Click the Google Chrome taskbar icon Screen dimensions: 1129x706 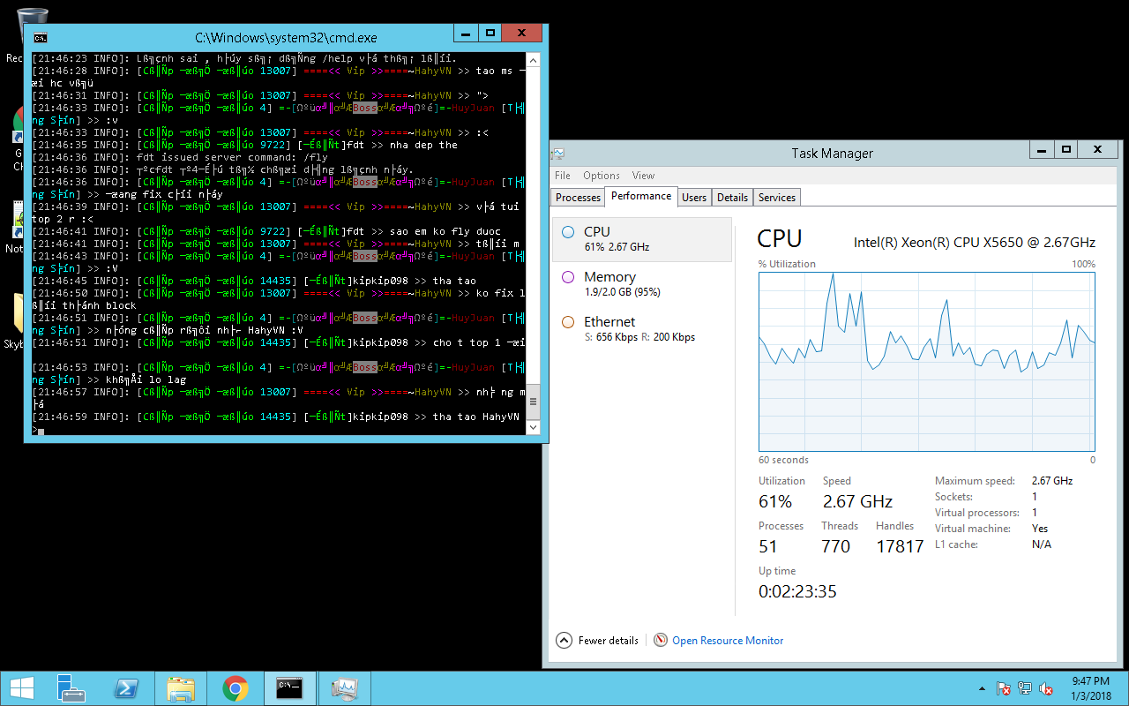[235, 688]
